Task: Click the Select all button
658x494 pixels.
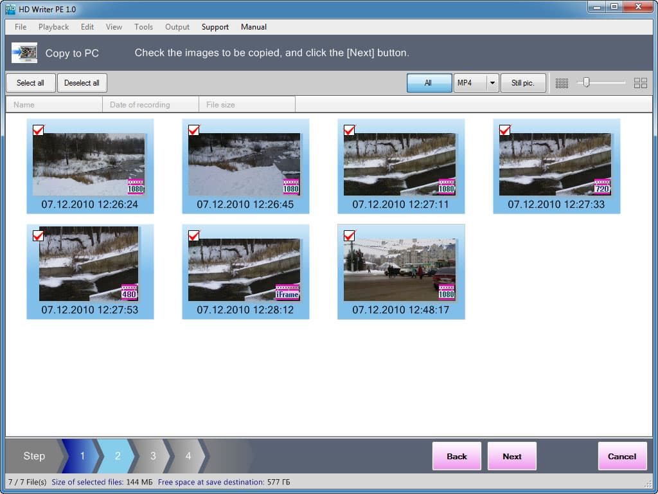Action: click(31, 83)
